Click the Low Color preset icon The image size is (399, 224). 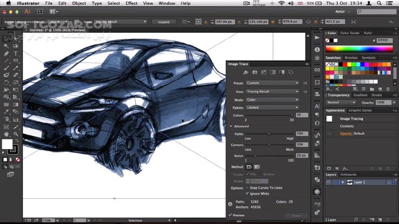(x=264, y=73)
